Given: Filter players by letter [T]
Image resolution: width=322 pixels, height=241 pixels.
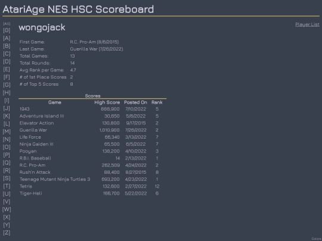Looking at the screenshot, I should pos(7,186).
